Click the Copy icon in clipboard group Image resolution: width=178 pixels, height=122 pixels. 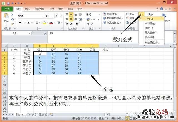click(12, 19)
